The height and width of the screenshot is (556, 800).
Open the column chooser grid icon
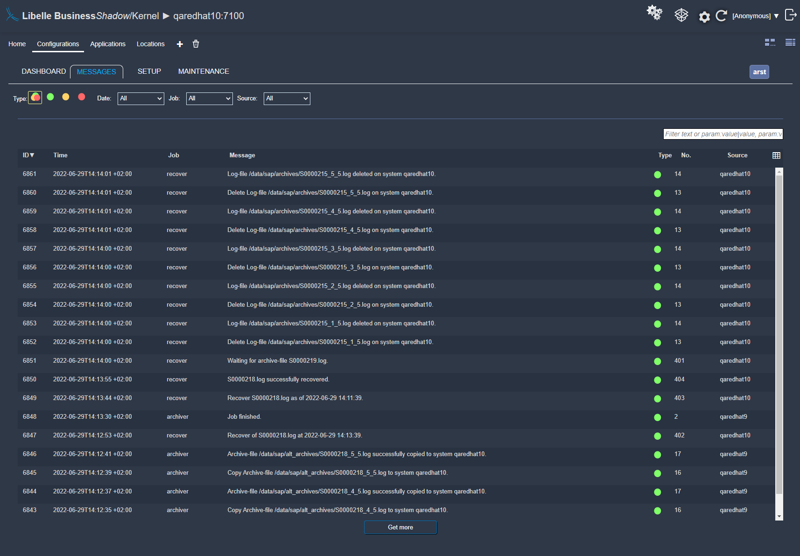776,155
